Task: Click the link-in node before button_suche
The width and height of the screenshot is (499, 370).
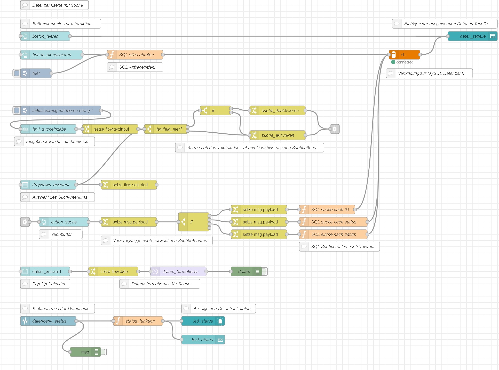Action: click(x=25, y=222)
